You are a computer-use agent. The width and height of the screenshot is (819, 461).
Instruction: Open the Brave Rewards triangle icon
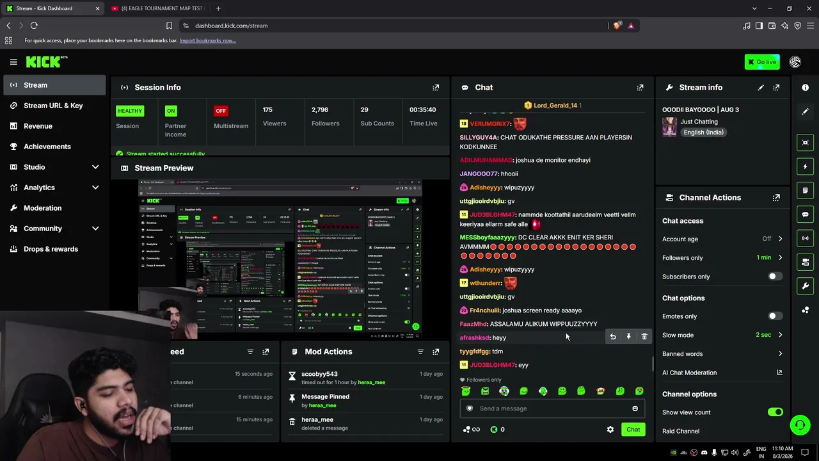(631, 26)
